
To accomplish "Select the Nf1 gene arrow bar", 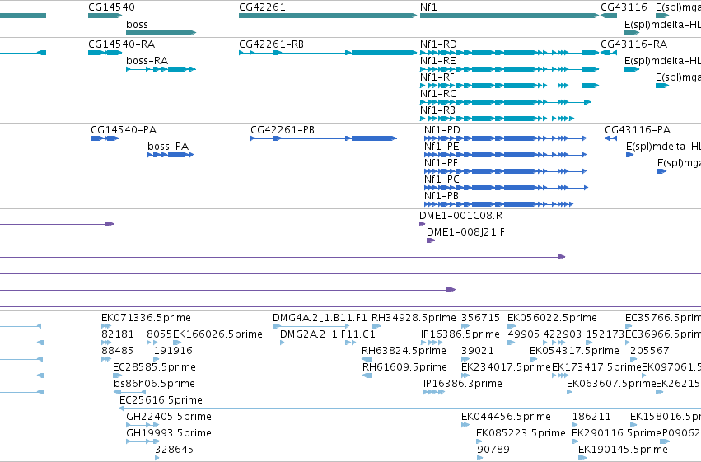I will 509,16.
